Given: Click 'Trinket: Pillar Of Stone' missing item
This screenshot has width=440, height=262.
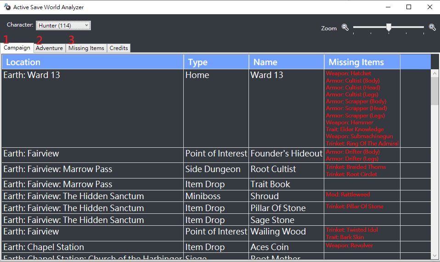Looking at the screenshot, I should click(355, 206).
